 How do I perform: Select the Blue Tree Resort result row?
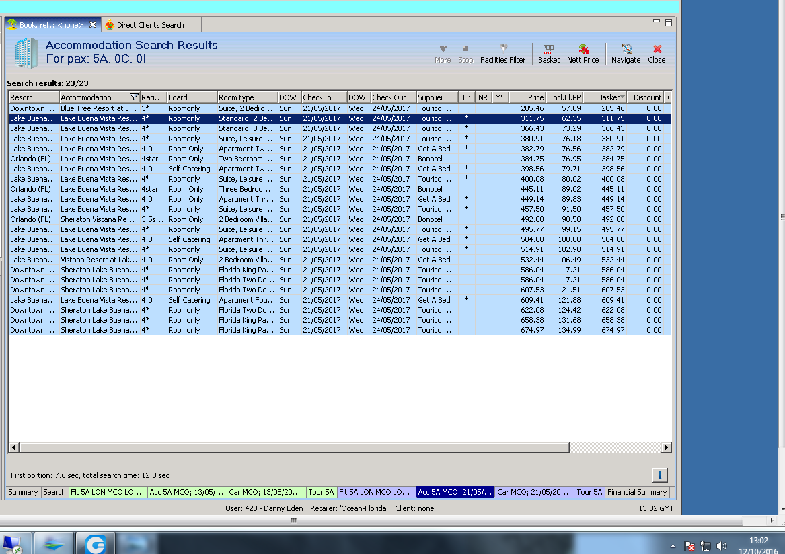[98, 108]
